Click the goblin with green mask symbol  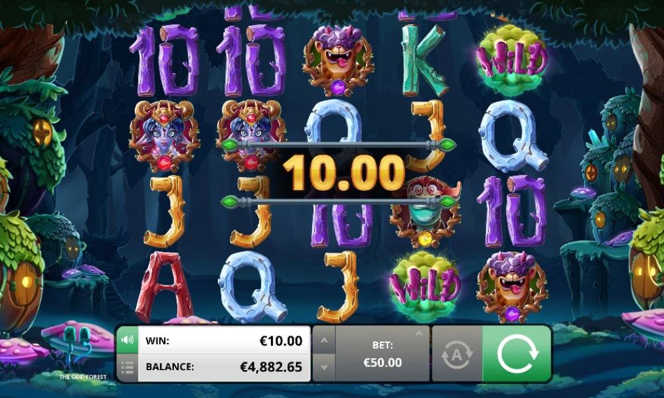click(x=425, y=212)
